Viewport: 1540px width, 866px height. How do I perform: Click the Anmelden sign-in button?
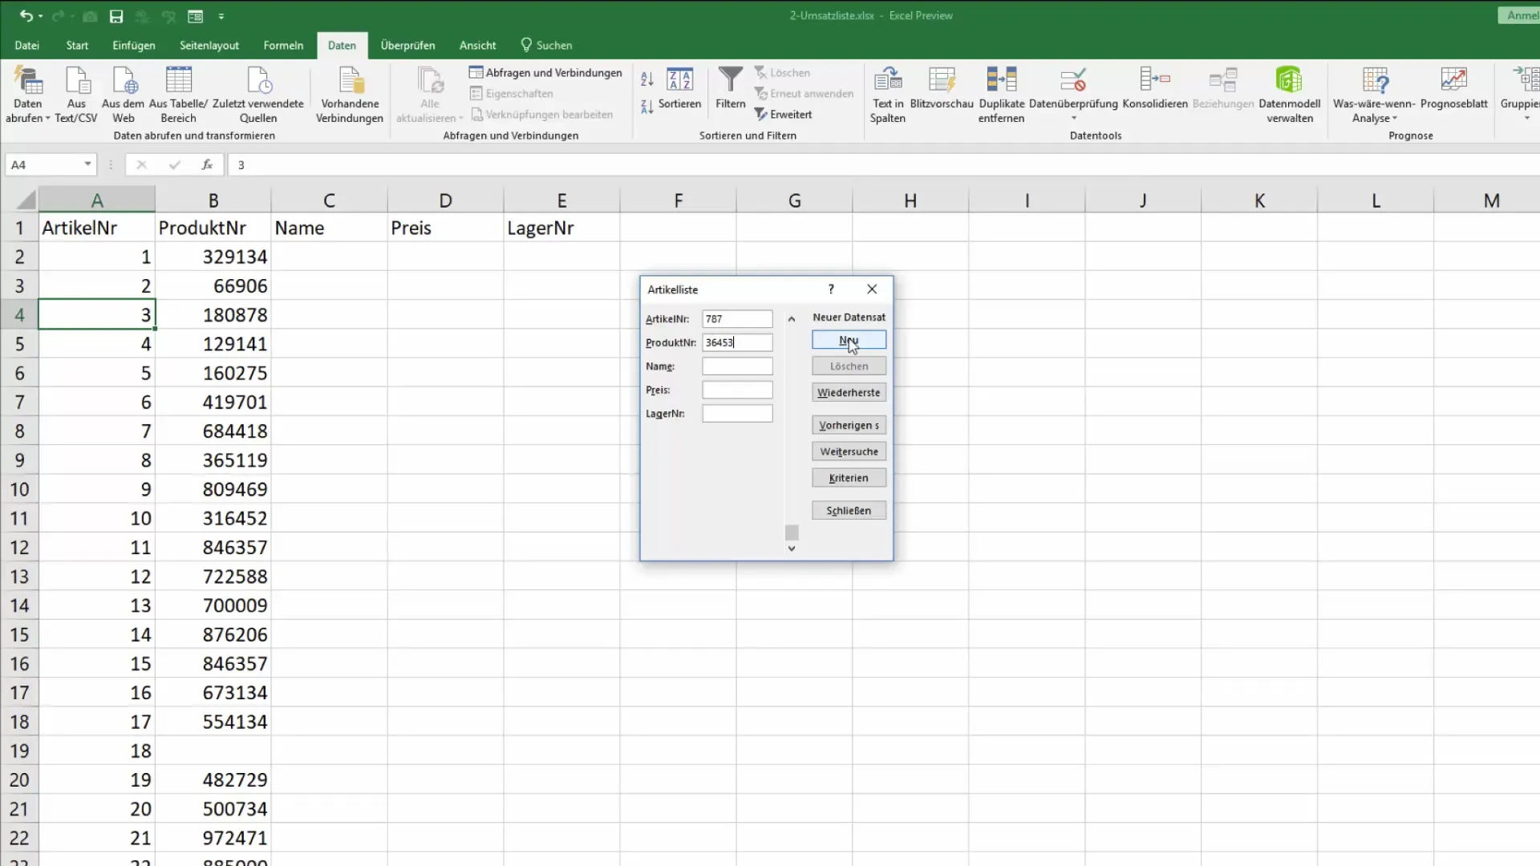click(1519, 15)
